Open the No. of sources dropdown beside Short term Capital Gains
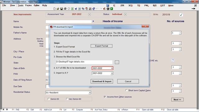 coord(180,91)
